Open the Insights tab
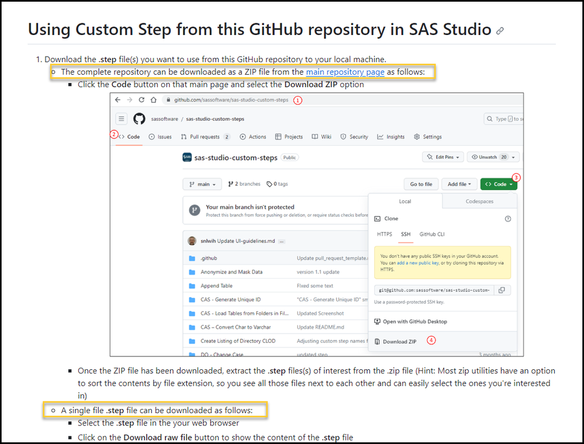This screenshot has height=444, width=584. point(391,137)
